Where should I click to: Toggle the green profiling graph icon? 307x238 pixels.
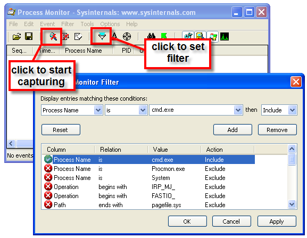(225, 36)
